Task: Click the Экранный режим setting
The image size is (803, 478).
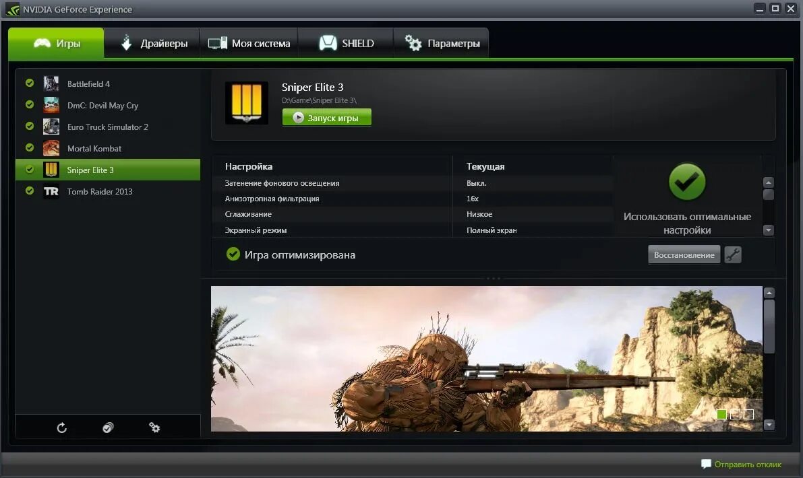Action: 412,230
